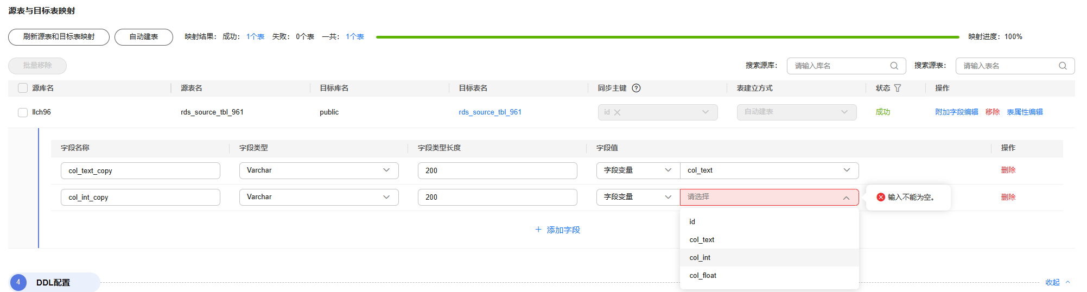This screenshot has height=292, width=1087.
Task: Collapse the DDL configuration section
Action: [x=1057, y=282]
